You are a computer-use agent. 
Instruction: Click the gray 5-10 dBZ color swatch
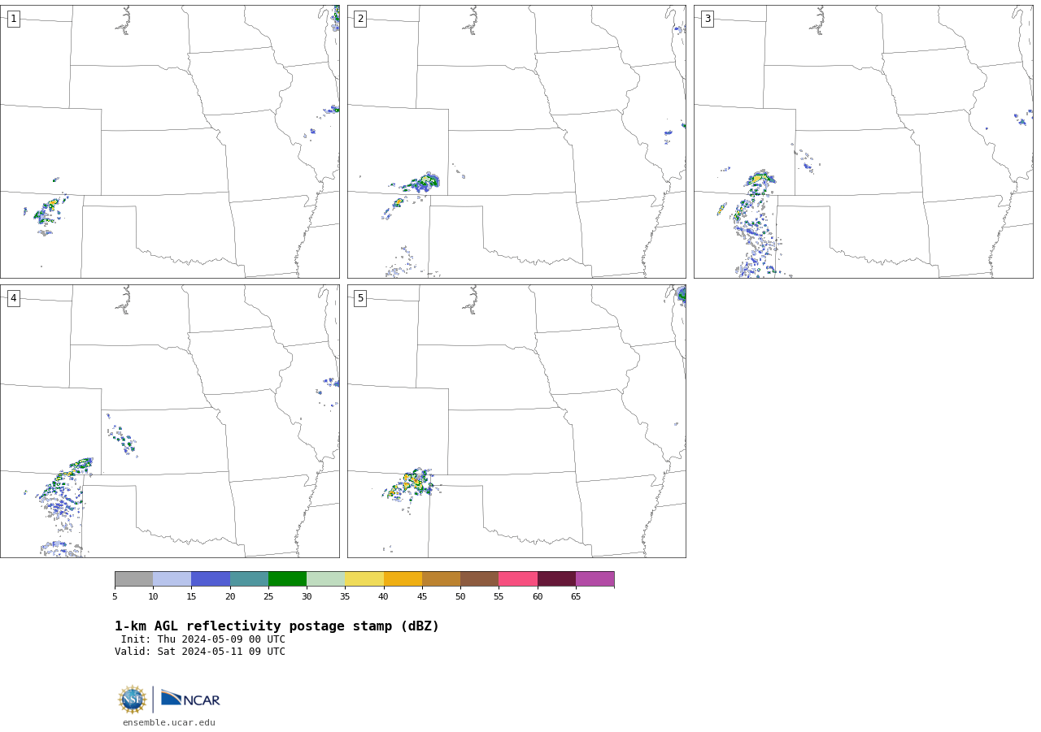pos(133,579)
